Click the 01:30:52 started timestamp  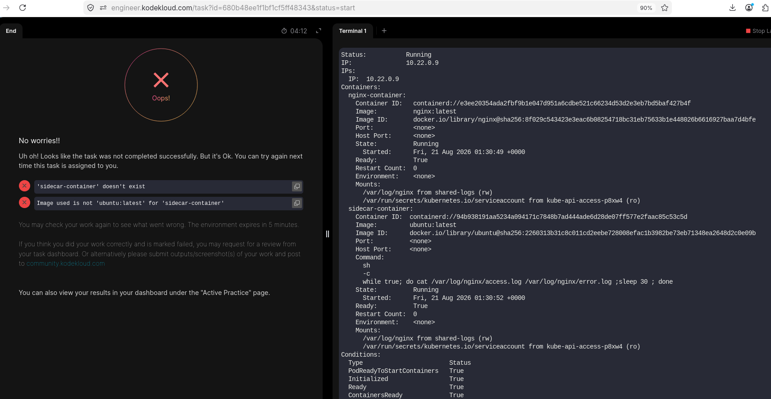pyautogui.click(x=469, y=298)
